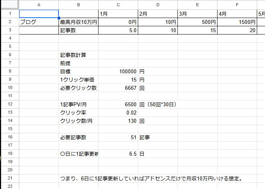Click the select-all corner box
The height and width of the screenshot is (189, 265).
pyautogui.click(x=9, y=5)
